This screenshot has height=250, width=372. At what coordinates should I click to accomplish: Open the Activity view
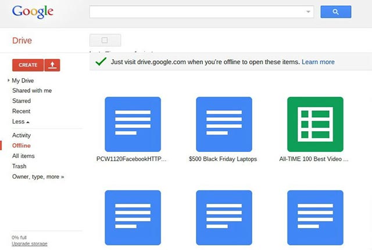tap(22, 135)
